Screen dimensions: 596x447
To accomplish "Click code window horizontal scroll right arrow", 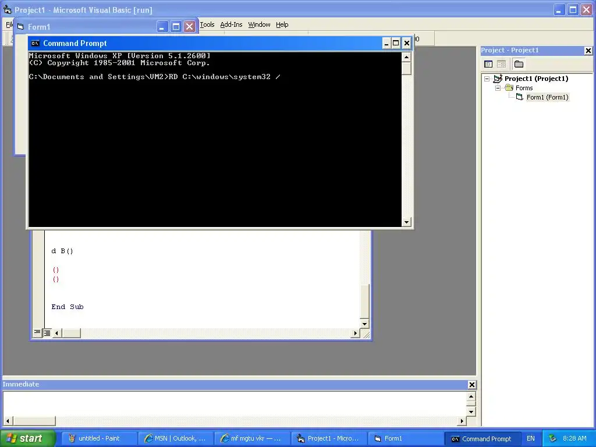I will [356, 333].
